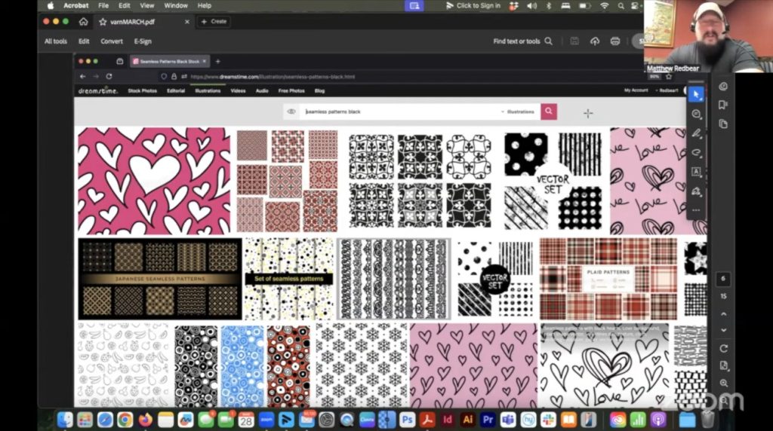Open the Bookmarks panel icon

click(x=723, y=105)
